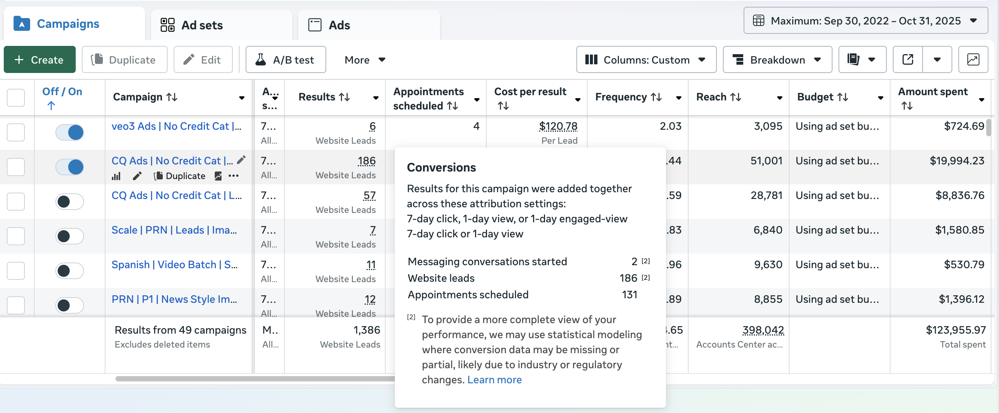Click the three-dots more options icon in hovered row
This screenshot has height=413, width=999.
(234, 176)
